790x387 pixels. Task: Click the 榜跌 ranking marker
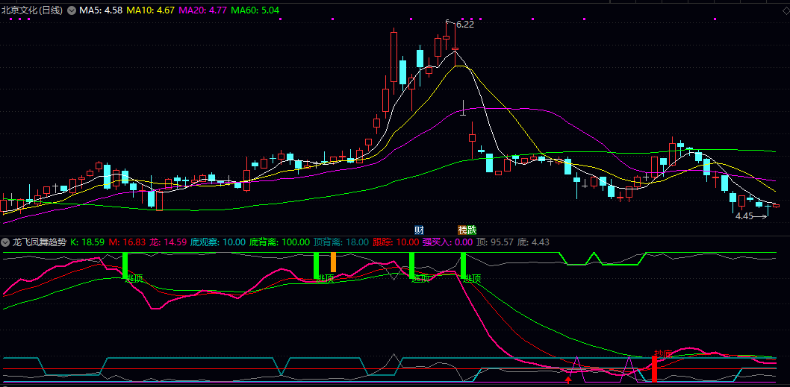pos(467,230)
